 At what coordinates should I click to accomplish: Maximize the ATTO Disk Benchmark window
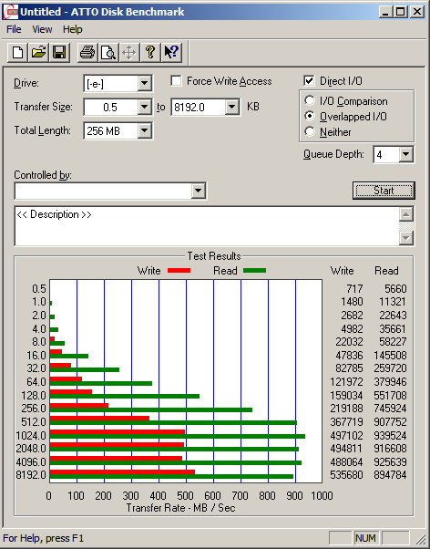tap(400, 12)
